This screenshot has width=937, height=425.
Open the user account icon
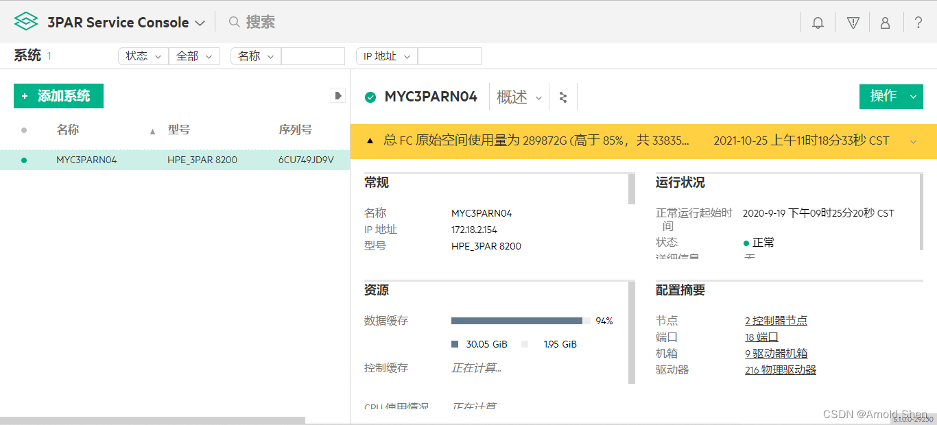coord(885,21)
